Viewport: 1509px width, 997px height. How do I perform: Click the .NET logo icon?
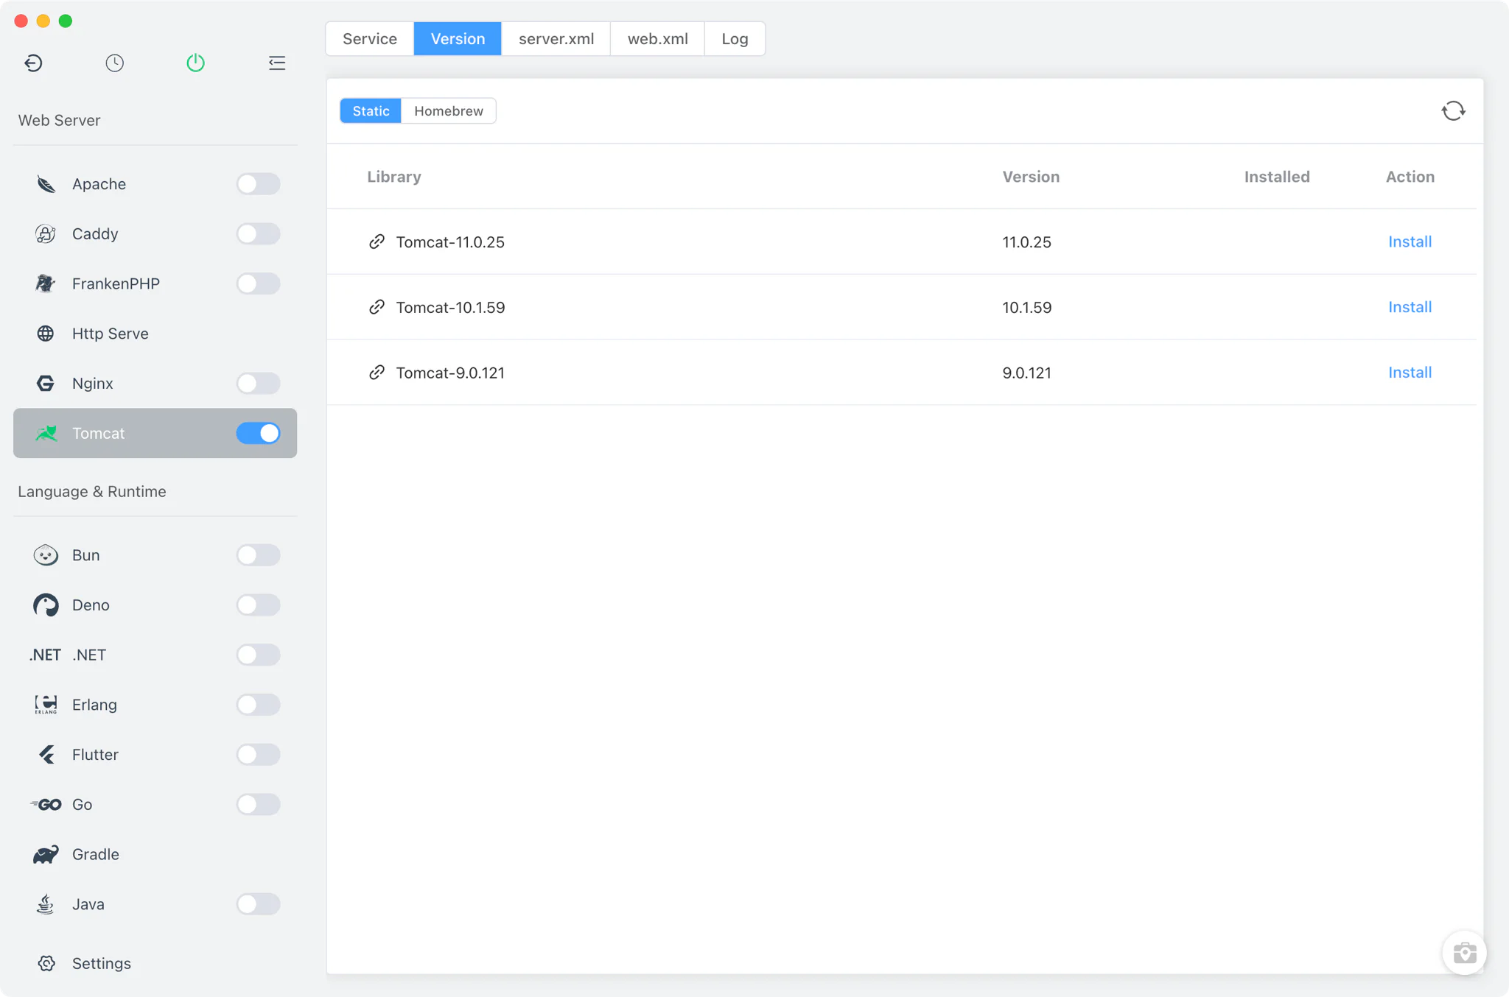tap(46, 655)
